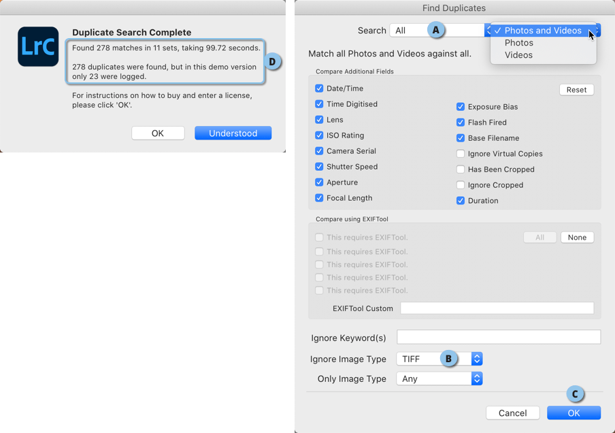615x433 pixels.
Task: Click the Understood button
Action: point(233,133)
